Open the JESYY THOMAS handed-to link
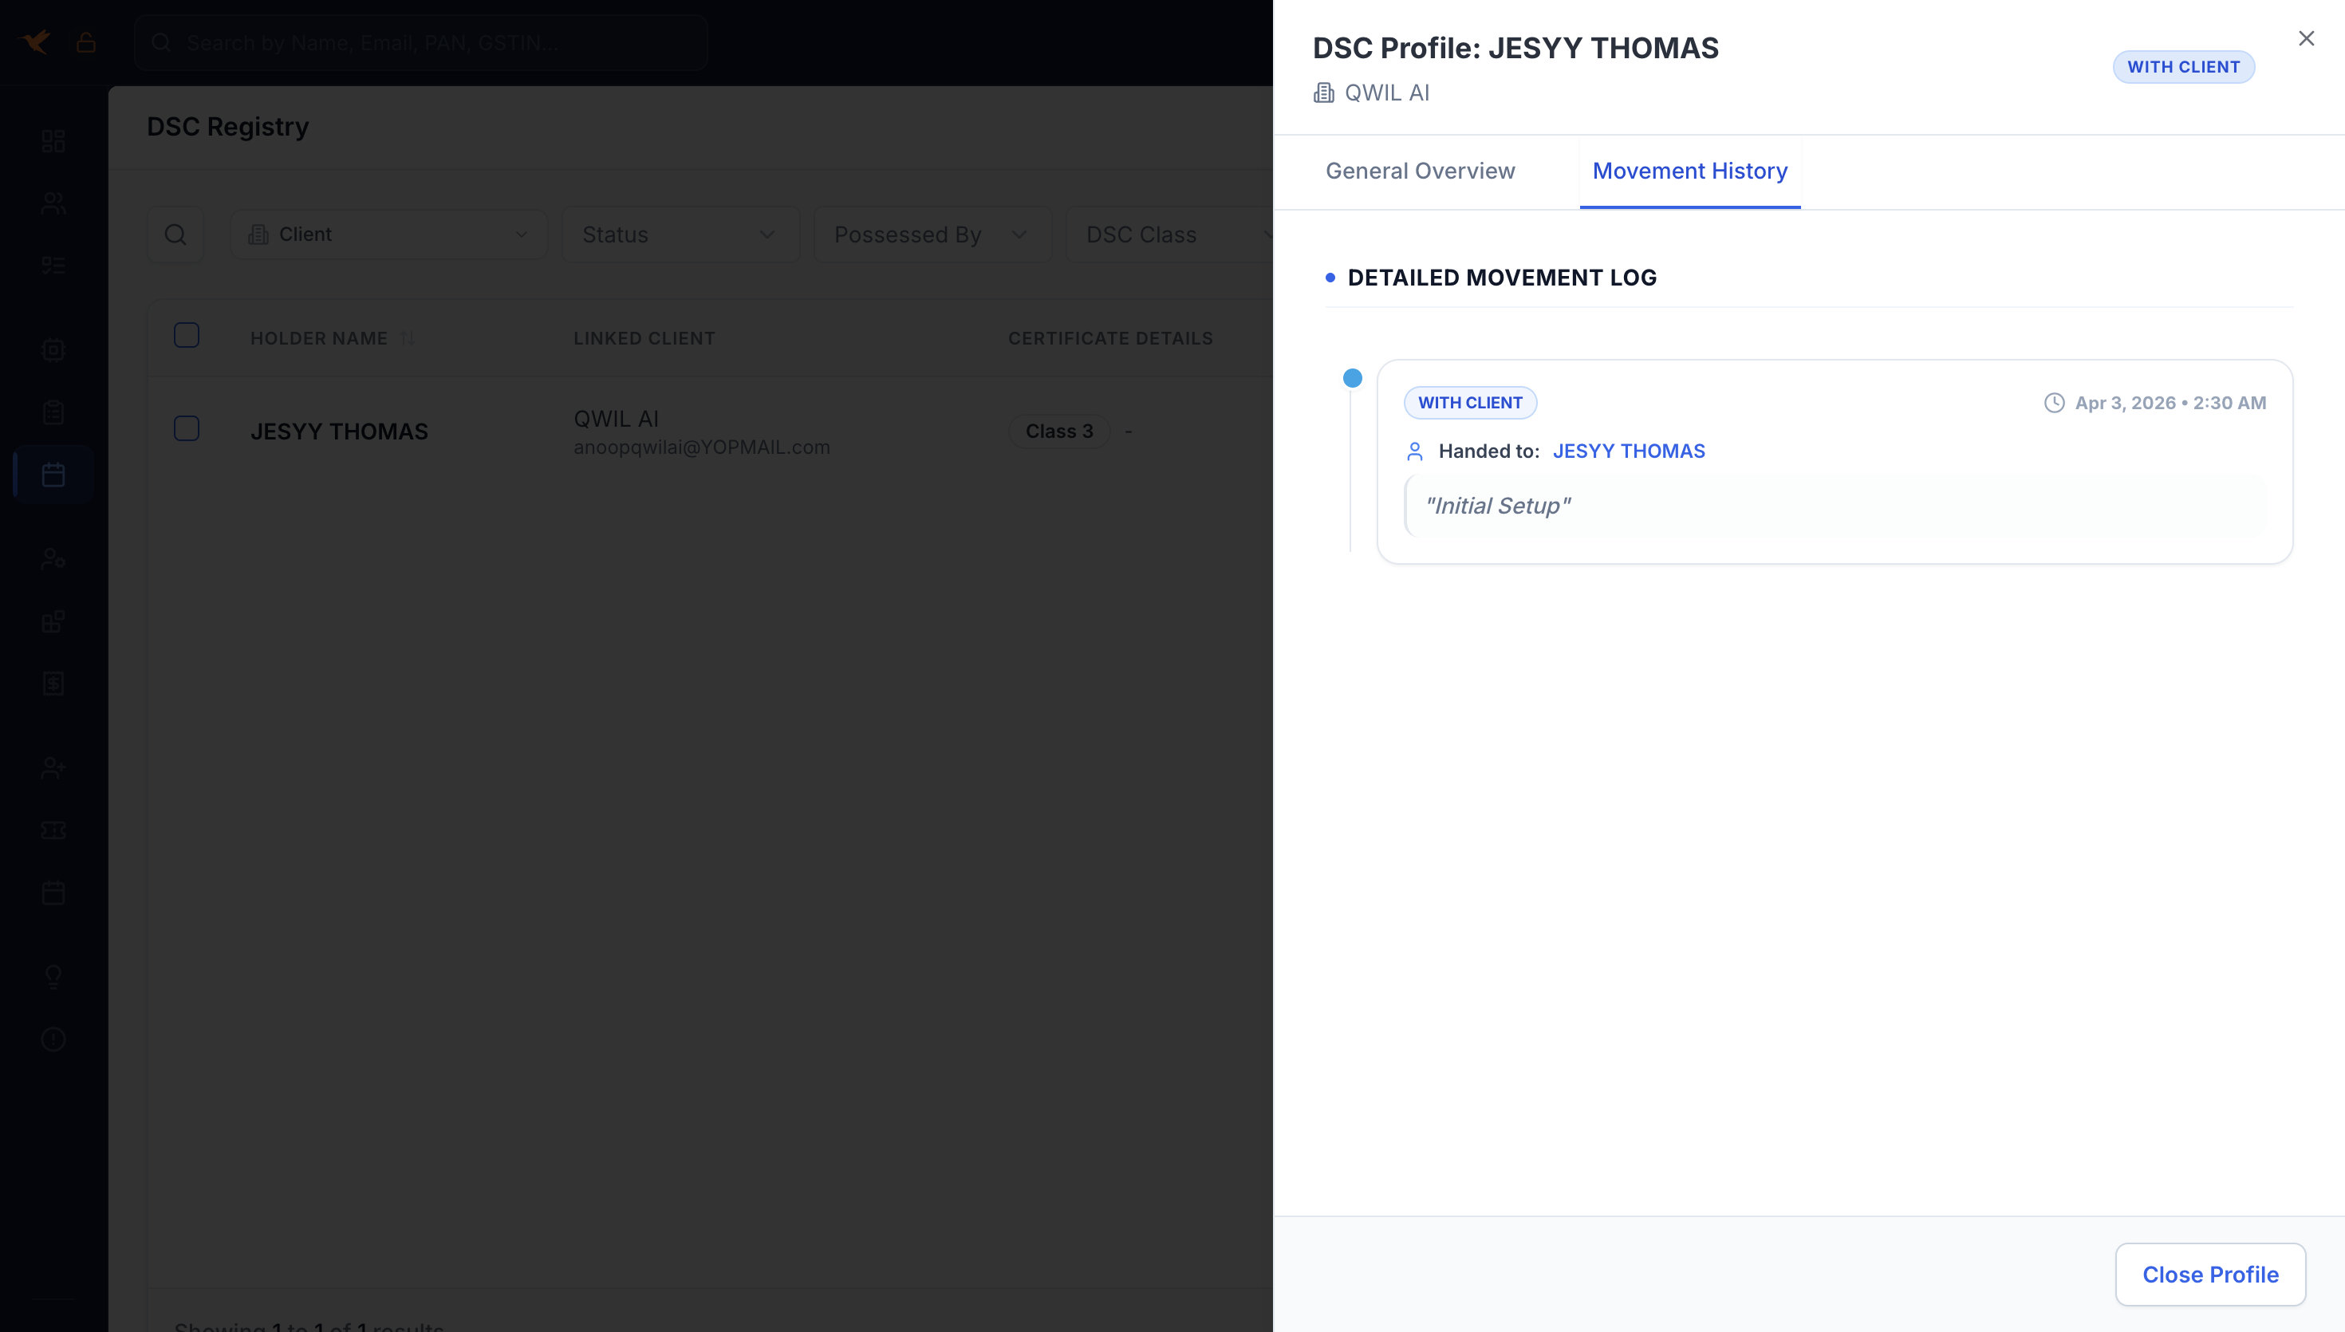 (1628, 451)
